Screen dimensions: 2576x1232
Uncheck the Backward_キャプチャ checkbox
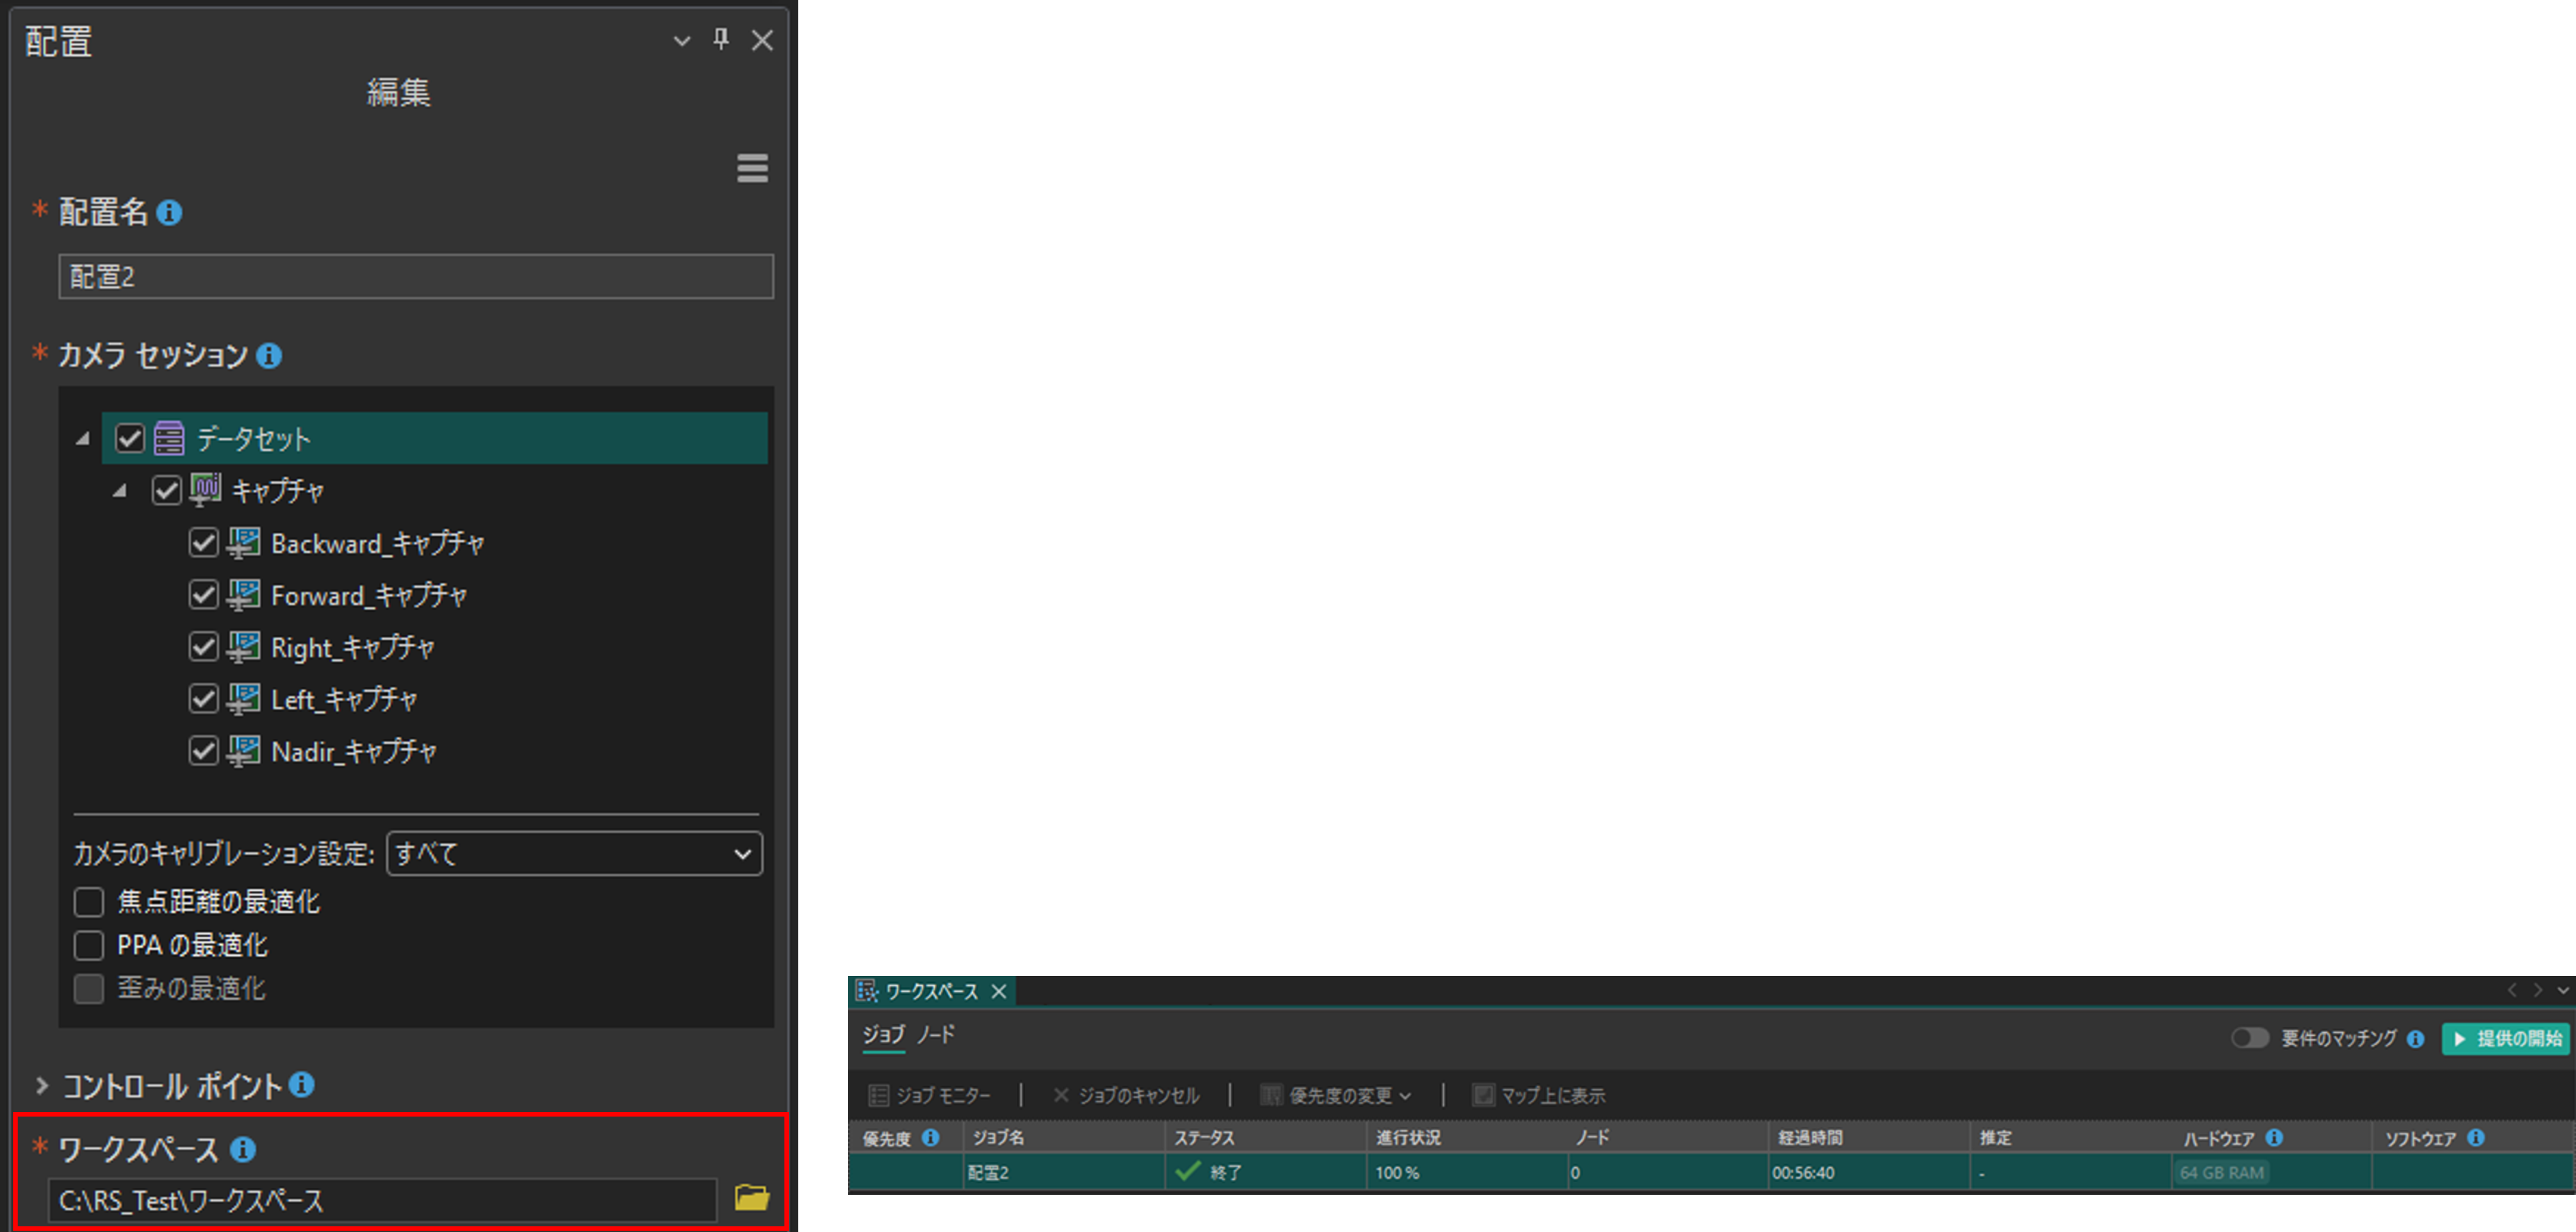click(x=203, y=543)
